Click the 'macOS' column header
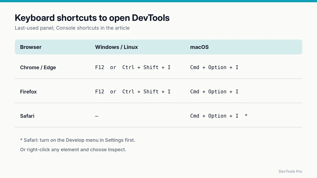 coord(199,47)
